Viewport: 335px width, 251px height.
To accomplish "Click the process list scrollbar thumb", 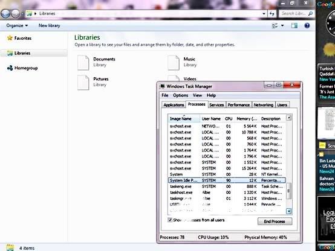I will click(288, 191).
